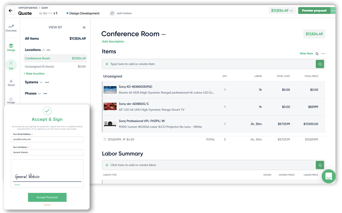Edit the Your Email Address field

coord(47,139)
